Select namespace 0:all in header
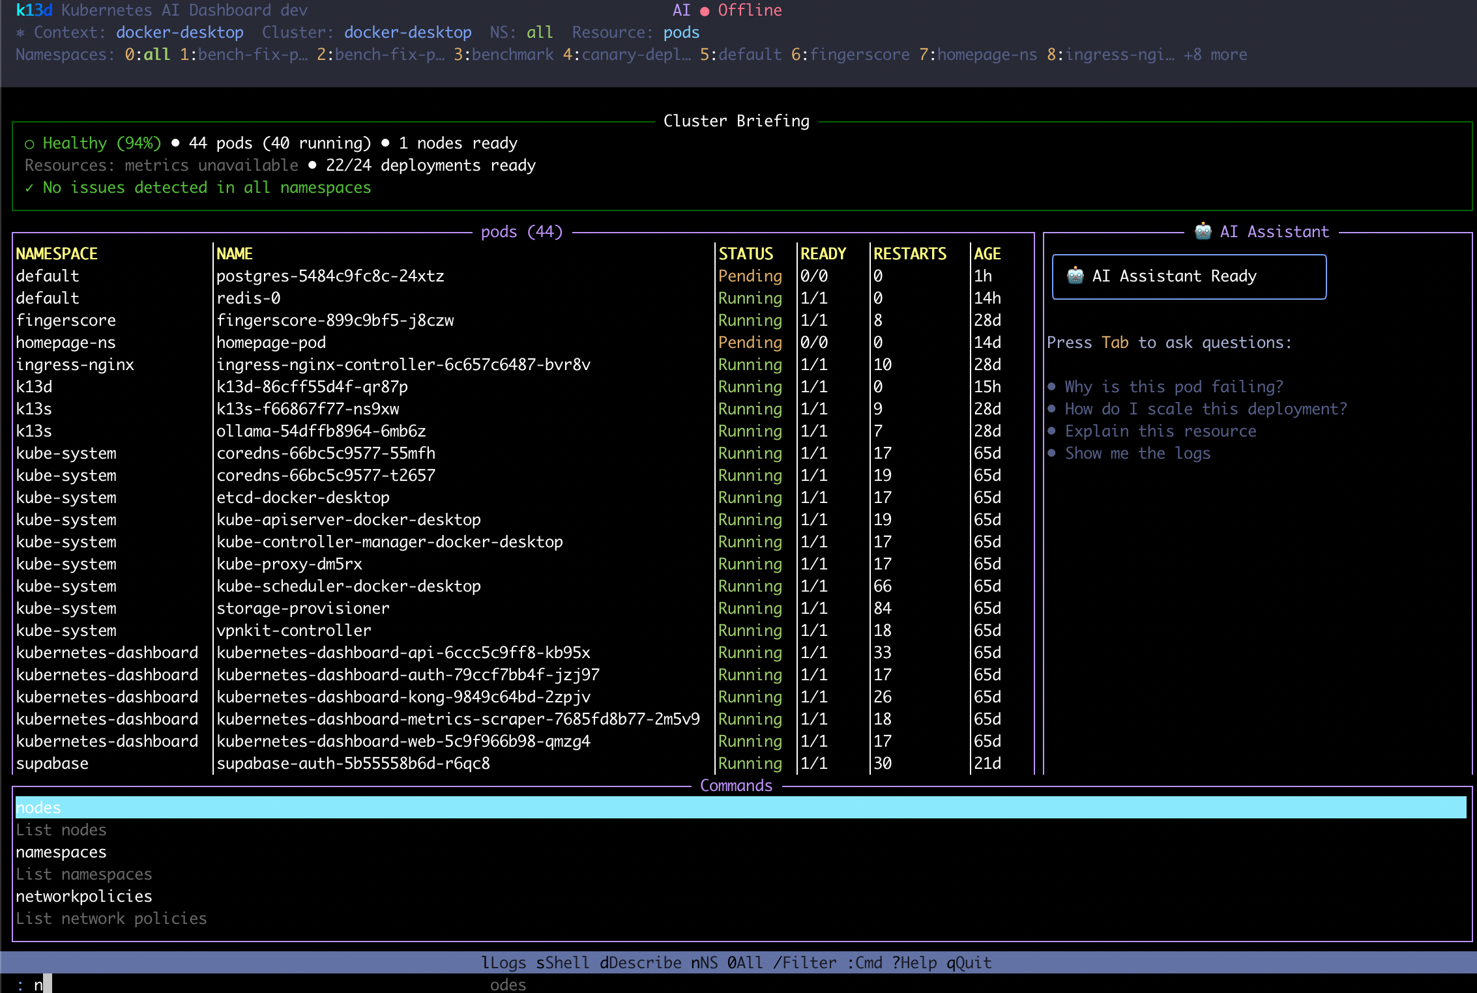1477x993 pixels. click(x=147, y=55)
